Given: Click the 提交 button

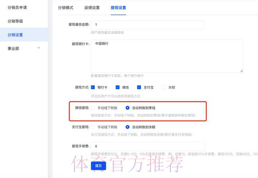Looking at the screenshot, I should pos(98,166).
